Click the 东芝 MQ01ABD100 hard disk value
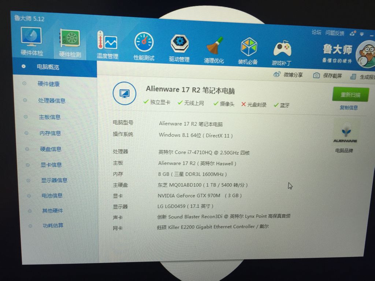Viewport: 375px width, 281px height. pyautogui.click(x=203, y=185)
